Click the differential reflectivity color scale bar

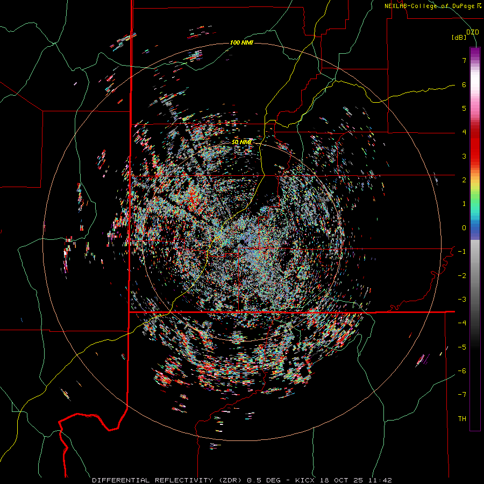pos(475,239)
